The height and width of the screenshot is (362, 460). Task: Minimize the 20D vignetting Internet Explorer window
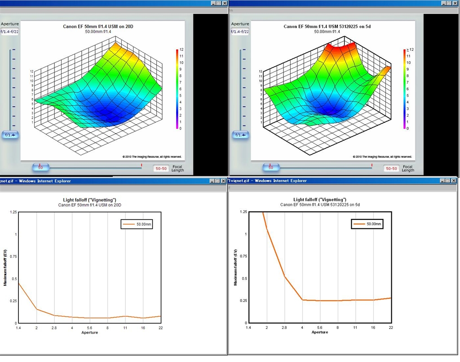point(212,181)
